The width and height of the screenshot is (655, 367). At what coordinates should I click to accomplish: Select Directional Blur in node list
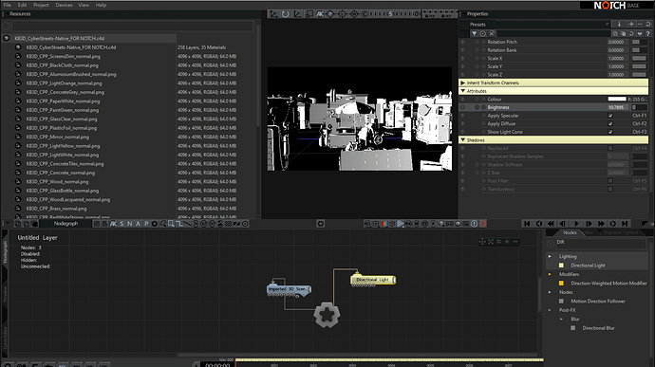(599, 328)
